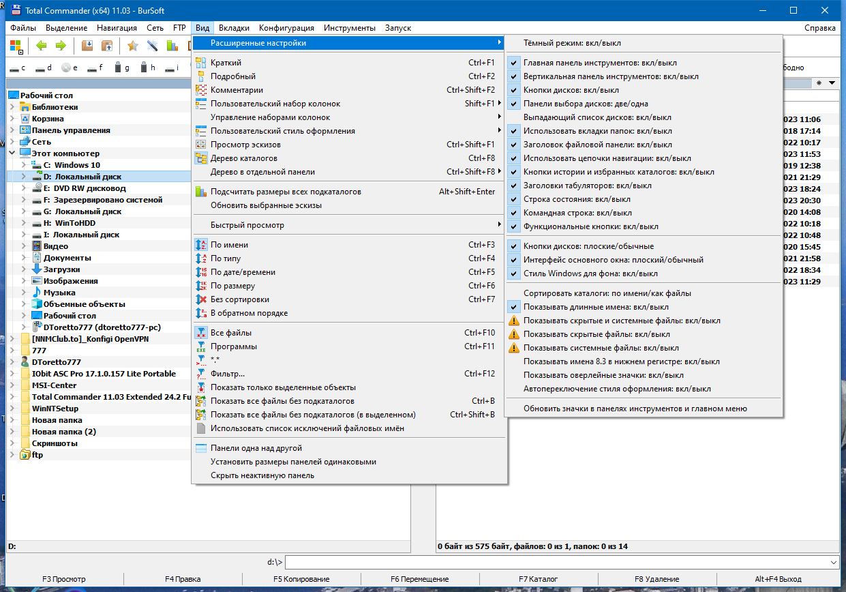This screenshot has height=592, width=846.
Task: Click F8 Удаление button
Action: tap(656, 579)
